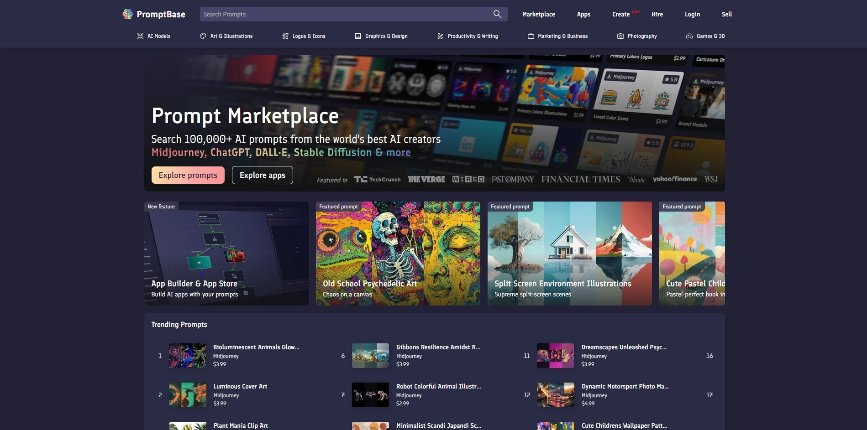This screenshot has height=430, width=867.
Task: Open Dreamscapes Unleashed prompt thumbnail
Action: 556,356
